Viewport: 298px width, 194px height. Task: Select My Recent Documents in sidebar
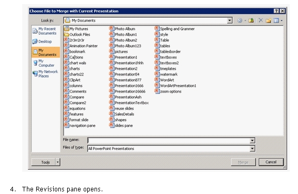pos(45,31)
